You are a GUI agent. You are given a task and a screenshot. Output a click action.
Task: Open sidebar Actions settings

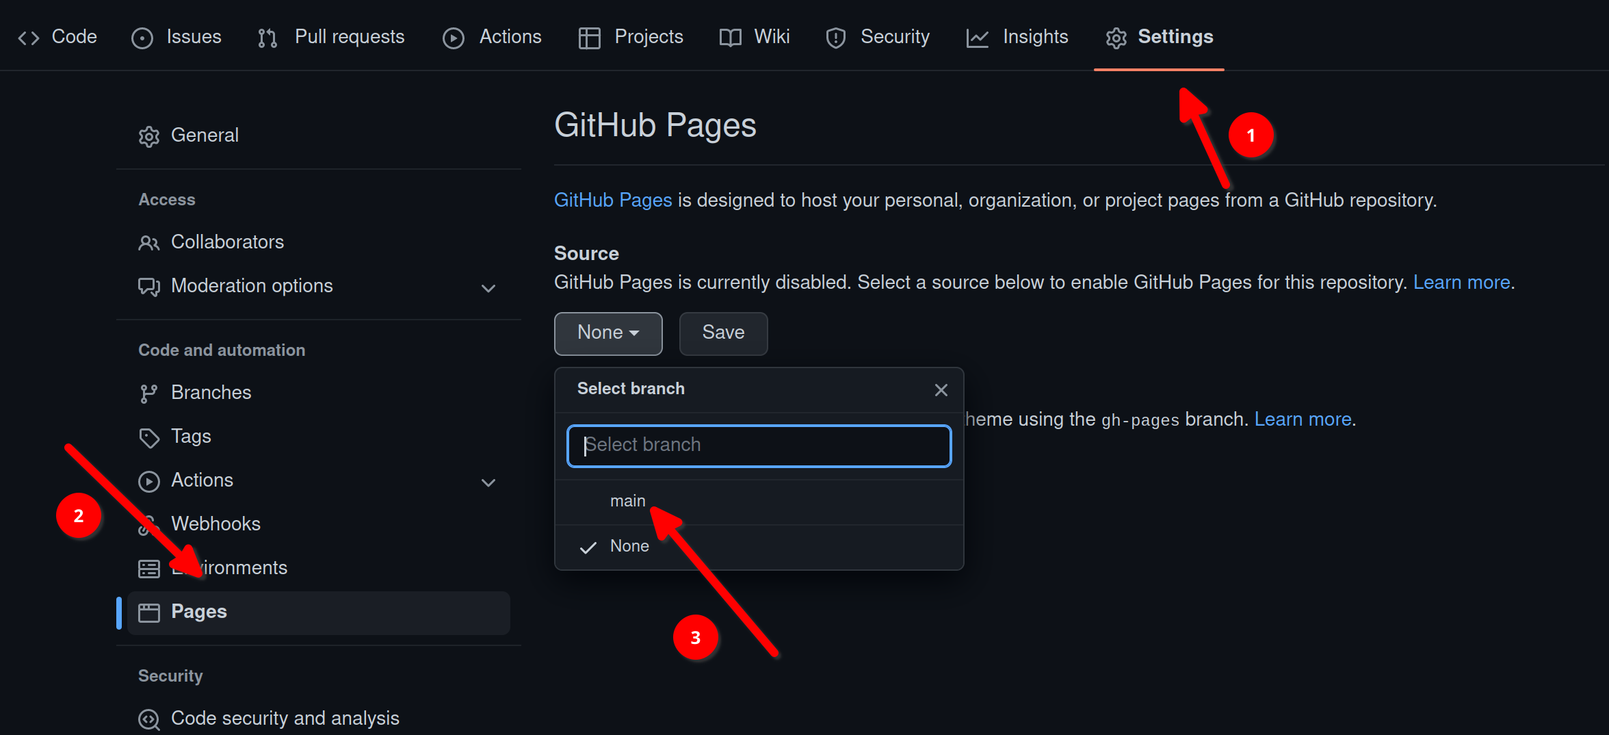coord(318,480)
